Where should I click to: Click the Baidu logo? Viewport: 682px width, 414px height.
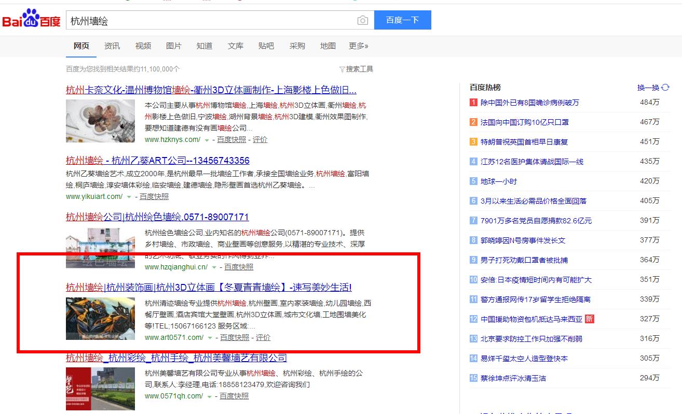pos(32,20)
